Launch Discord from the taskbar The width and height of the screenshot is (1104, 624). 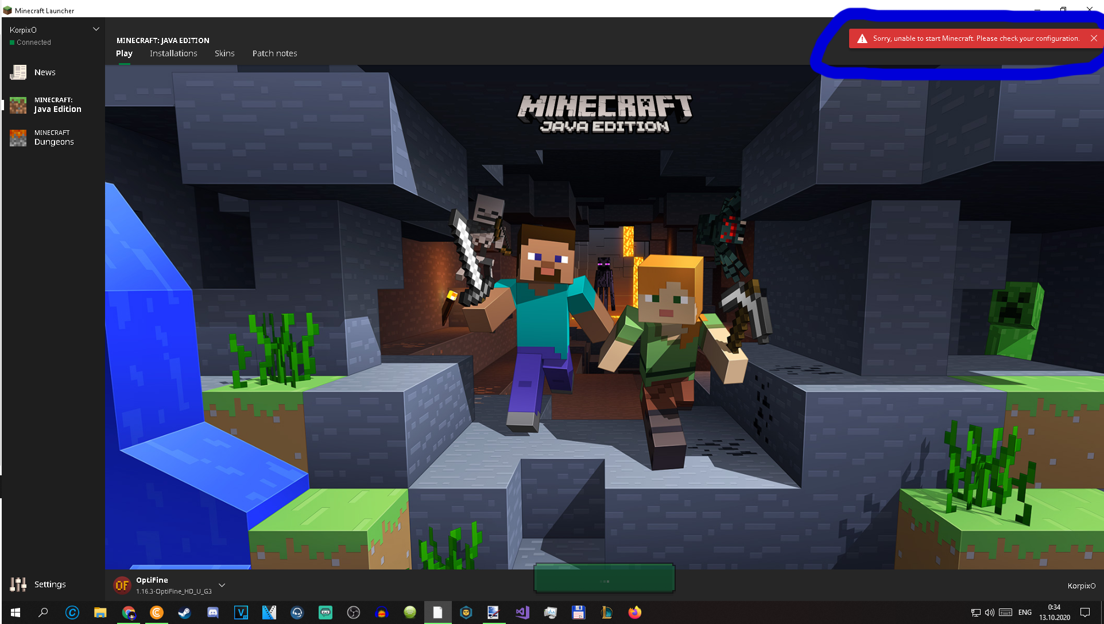click(212, 613)
